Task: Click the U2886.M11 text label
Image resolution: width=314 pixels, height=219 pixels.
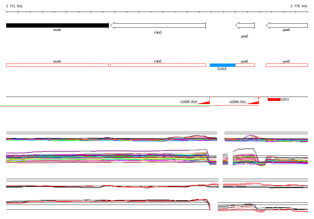Action: click(238, 102)
